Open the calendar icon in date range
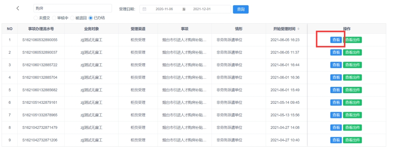Screen dimensions: 393x147 144,9
